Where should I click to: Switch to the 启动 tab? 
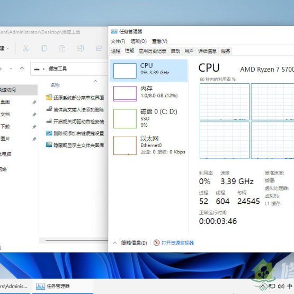(175, 51)
